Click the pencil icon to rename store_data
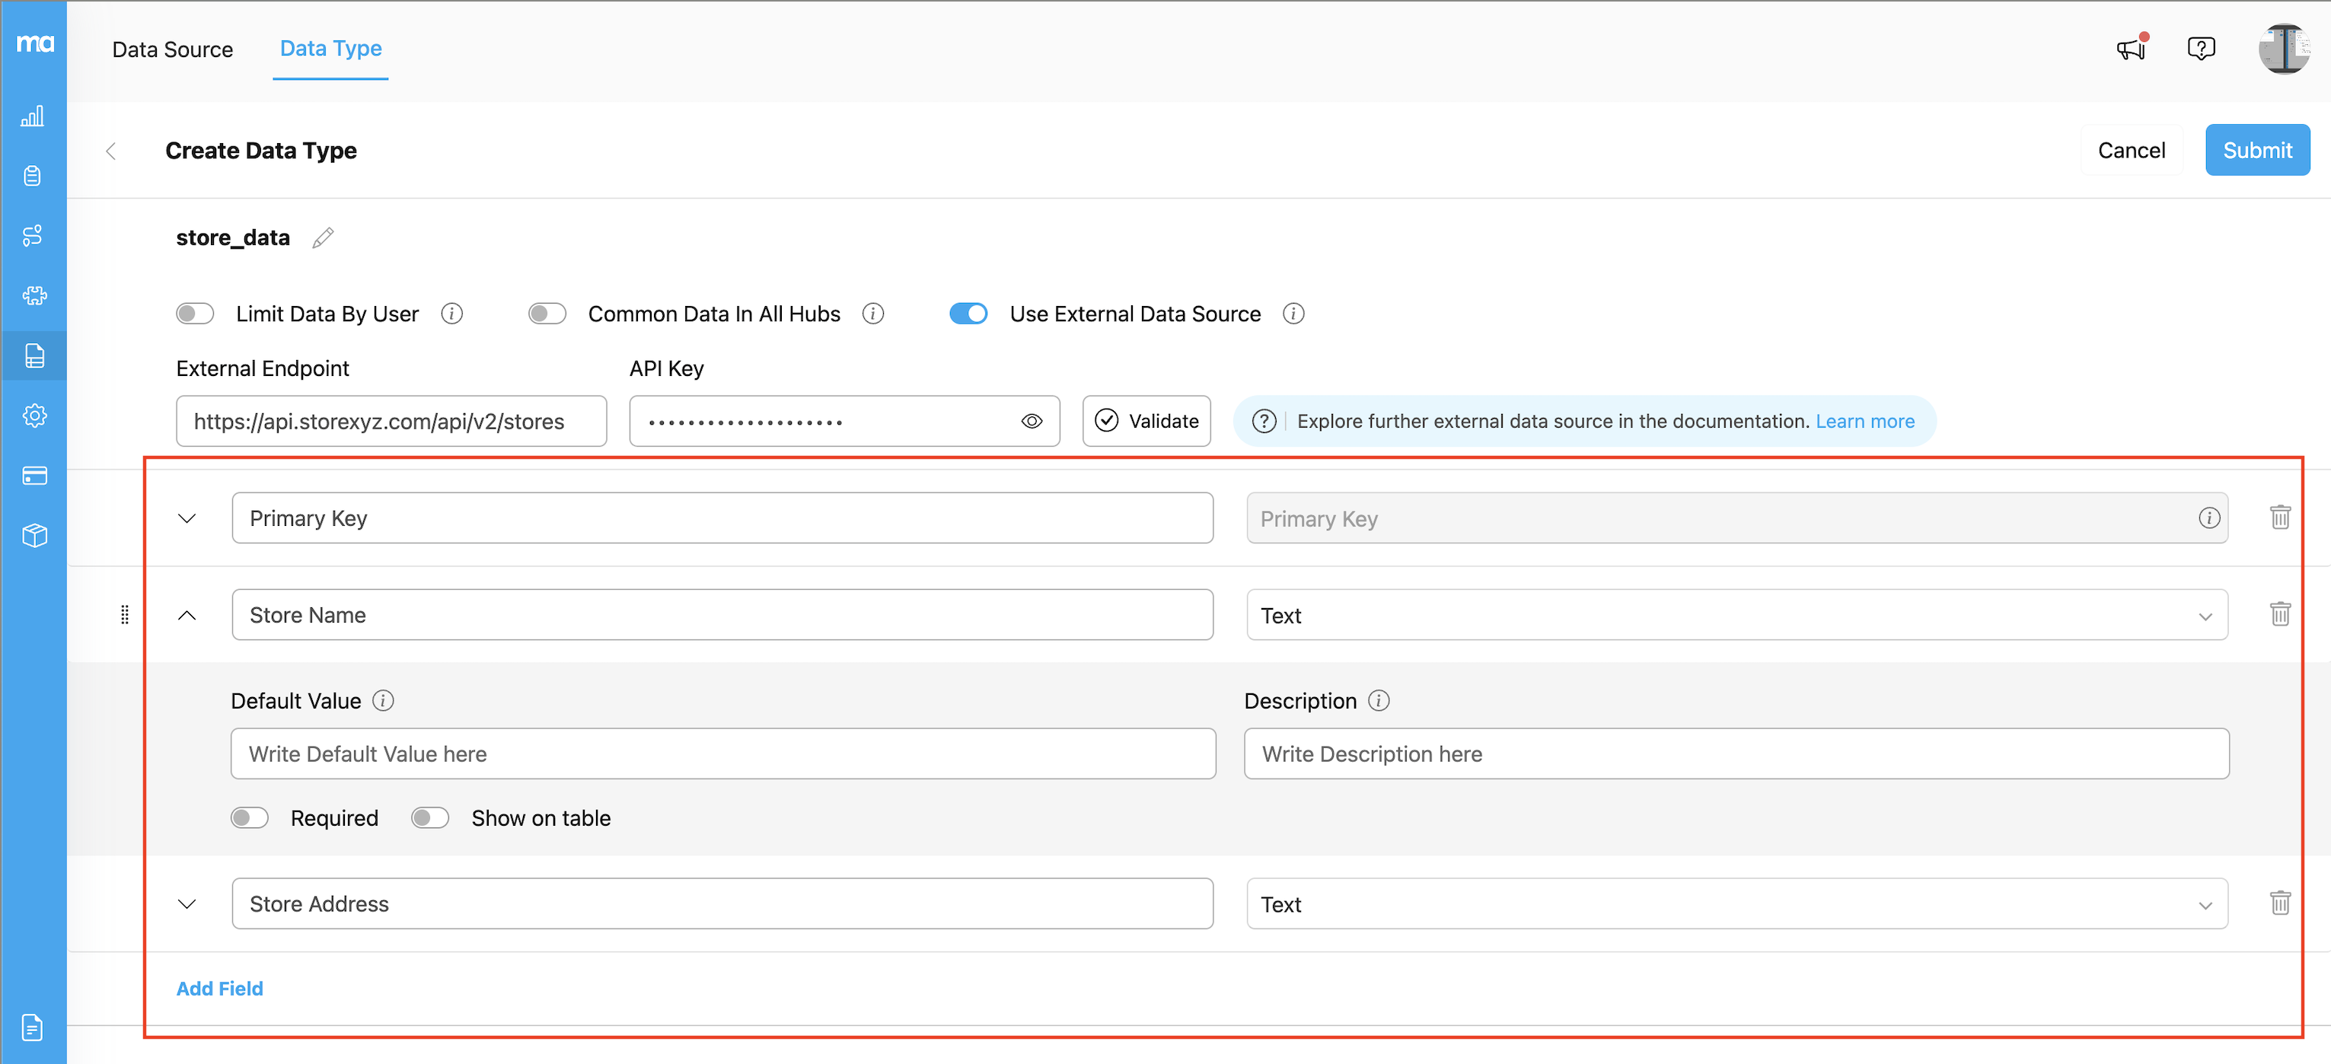The height and width of the screenshot is (1064, 2331). pyautogui.click(x=323, y=238)
